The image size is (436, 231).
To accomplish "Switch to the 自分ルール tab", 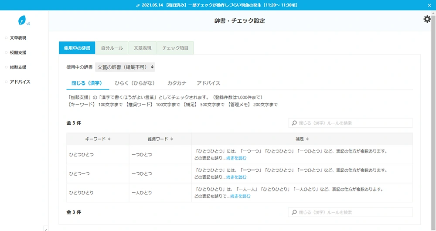I will [x=112, y=48].
